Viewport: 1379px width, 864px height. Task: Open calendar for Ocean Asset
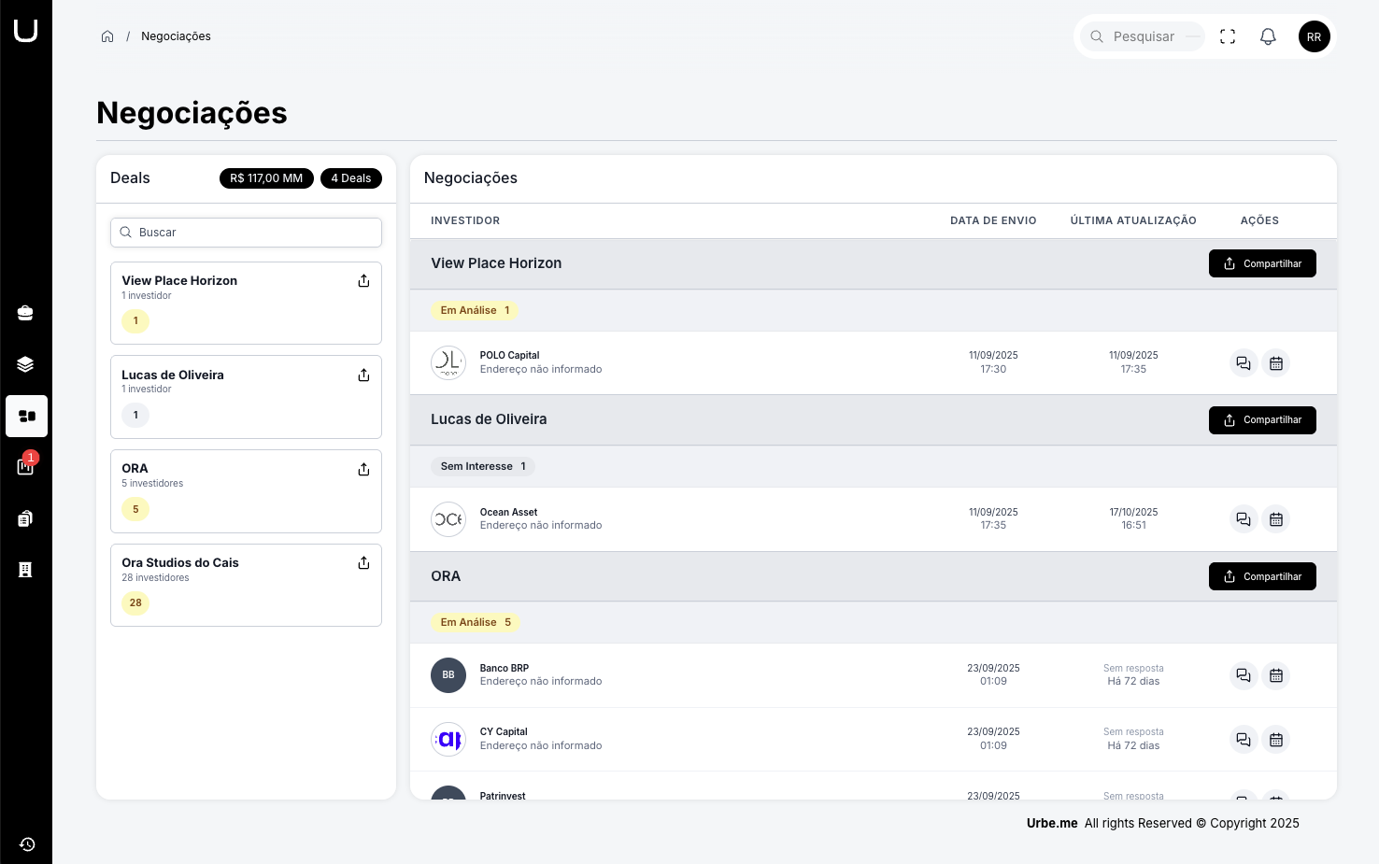pos(1275,519)
